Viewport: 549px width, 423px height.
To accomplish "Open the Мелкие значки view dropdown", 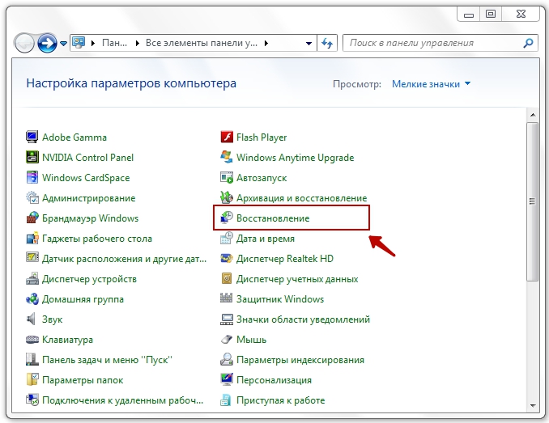I will point(432,84).
